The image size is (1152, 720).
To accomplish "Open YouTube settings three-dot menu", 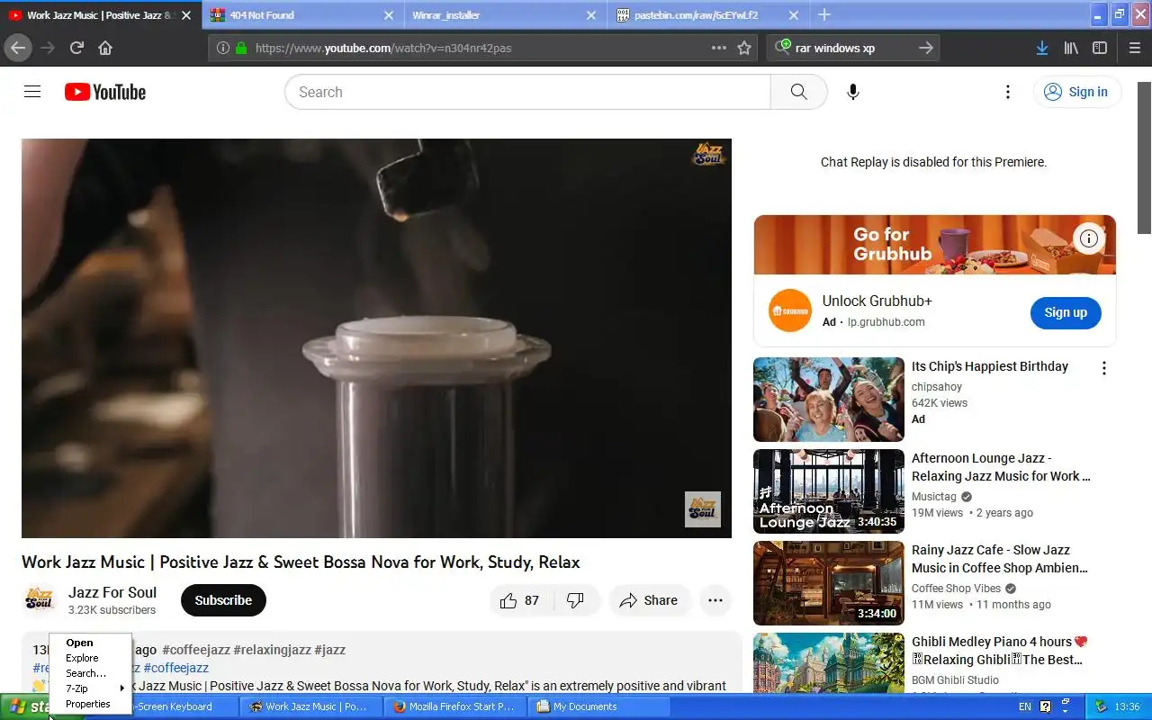I will pos(1008,92).
